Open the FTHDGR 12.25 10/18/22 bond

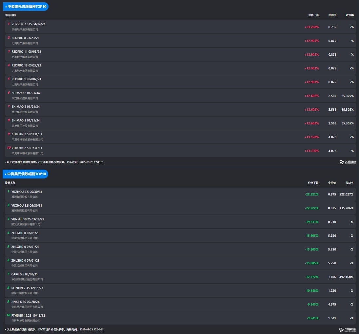point(28,315)
